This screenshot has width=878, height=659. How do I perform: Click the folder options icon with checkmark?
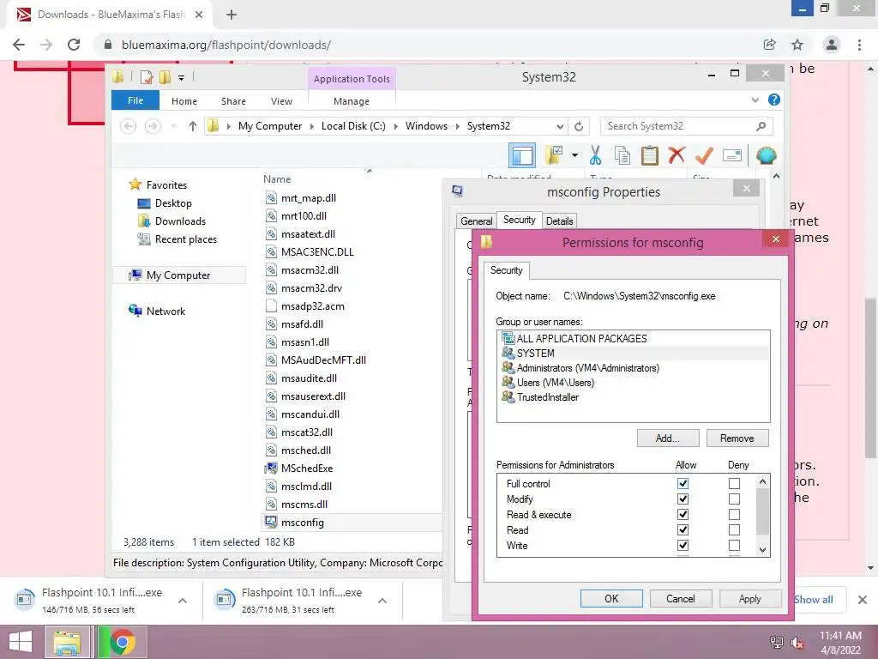click(554, 155)
